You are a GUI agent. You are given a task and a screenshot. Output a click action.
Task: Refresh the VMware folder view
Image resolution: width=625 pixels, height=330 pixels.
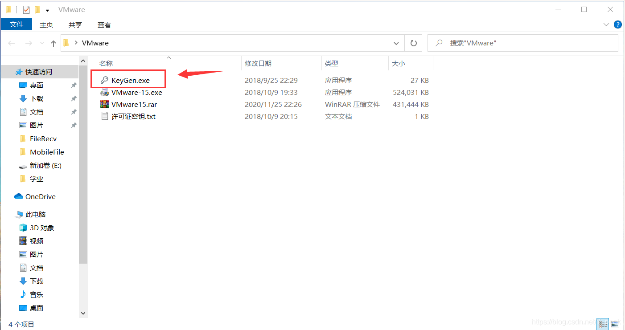413,43
